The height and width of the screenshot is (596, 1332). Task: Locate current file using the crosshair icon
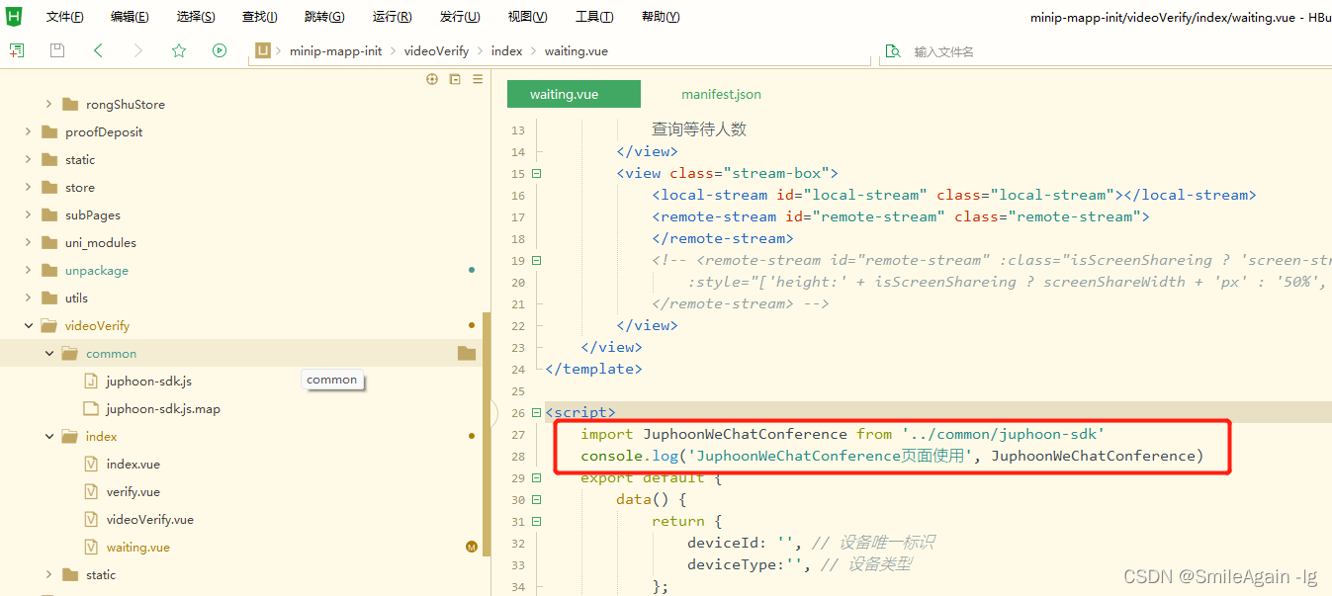[x=431, y=78]
